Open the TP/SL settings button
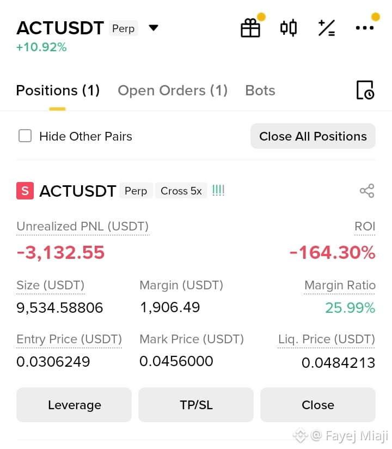 pyautogui.click(x=196, y=405)
